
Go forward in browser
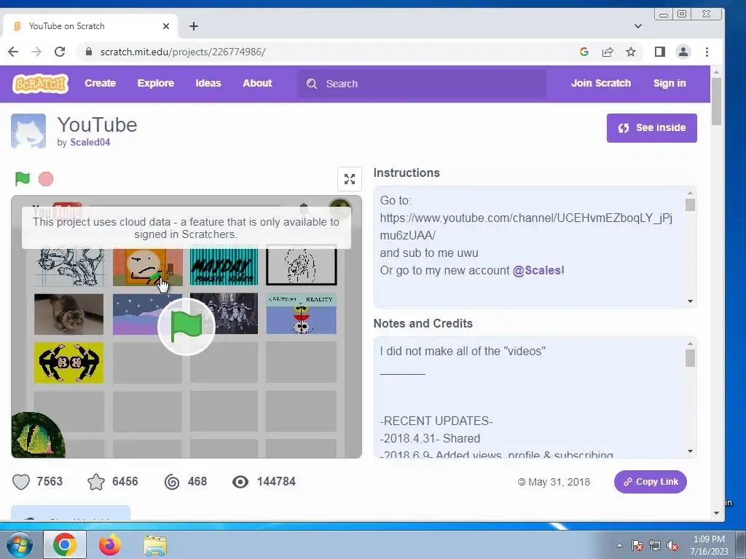tap(36, 52)
